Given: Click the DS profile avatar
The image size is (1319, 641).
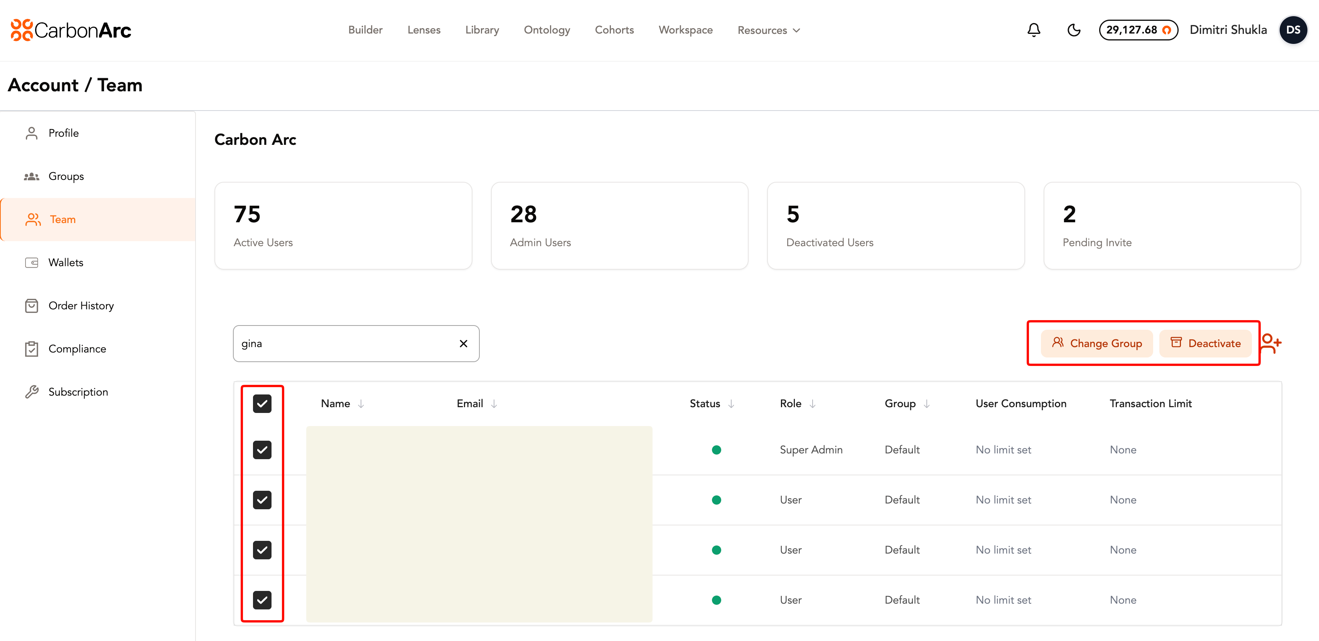Looking at the screenshot, I should point(1293,30).
